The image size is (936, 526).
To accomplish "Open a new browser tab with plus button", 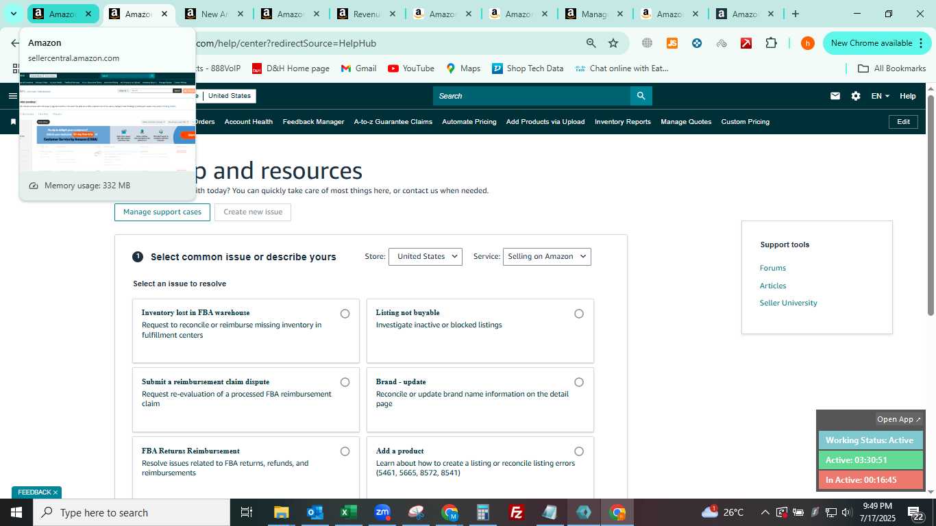I will pos(795,14).
